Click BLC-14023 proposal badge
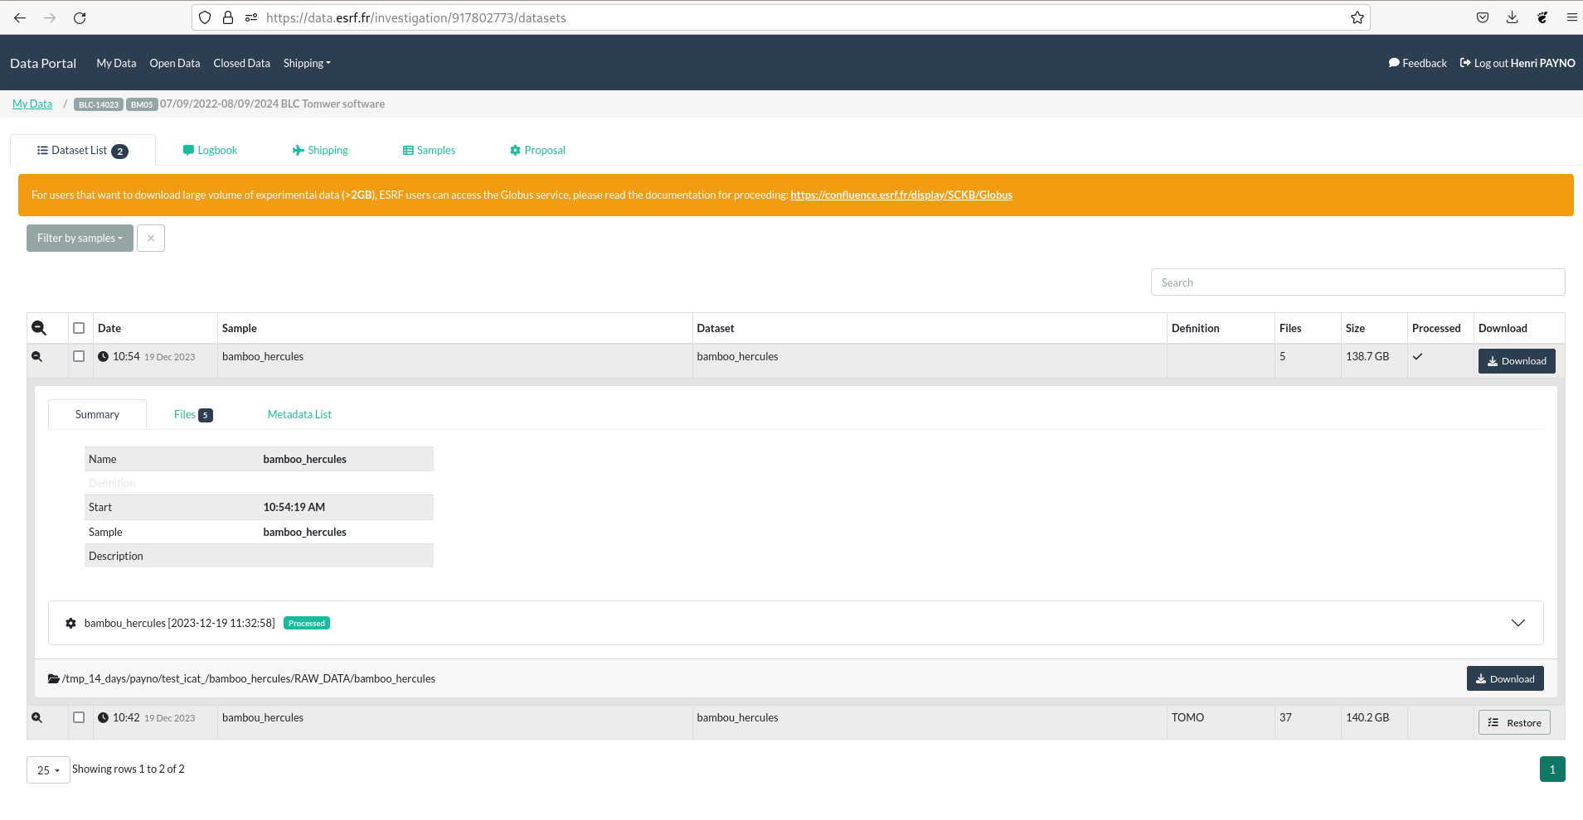Viewport: 1583px width, 820px height. [x=99, y=104]
